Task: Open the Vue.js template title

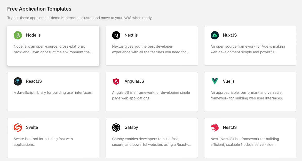Action: [x=229, y=81]
